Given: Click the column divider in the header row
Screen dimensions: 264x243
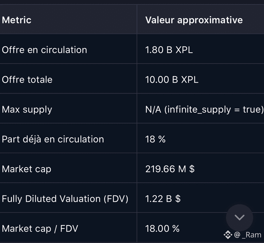Looking at the screenshot, I should [x=137, y=20].
